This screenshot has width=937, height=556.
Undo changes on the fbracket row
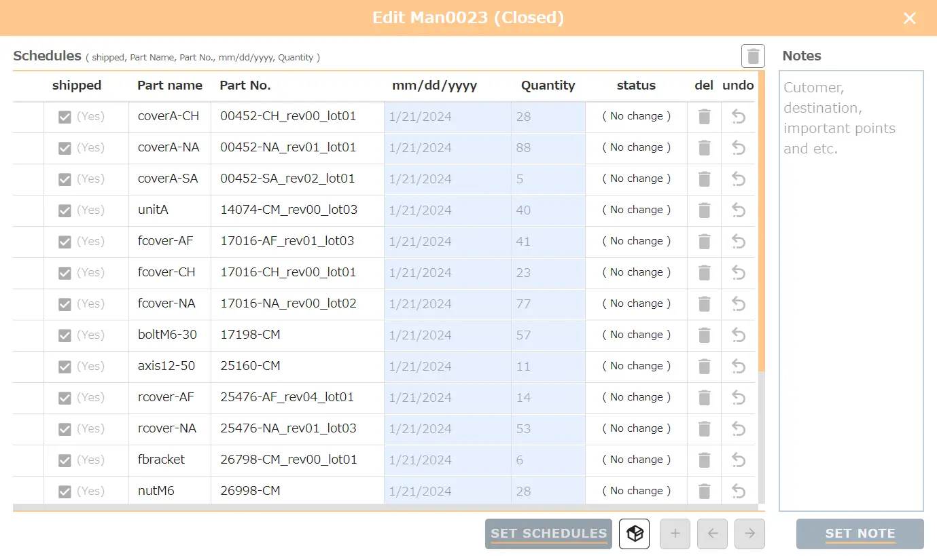[739, 460]
